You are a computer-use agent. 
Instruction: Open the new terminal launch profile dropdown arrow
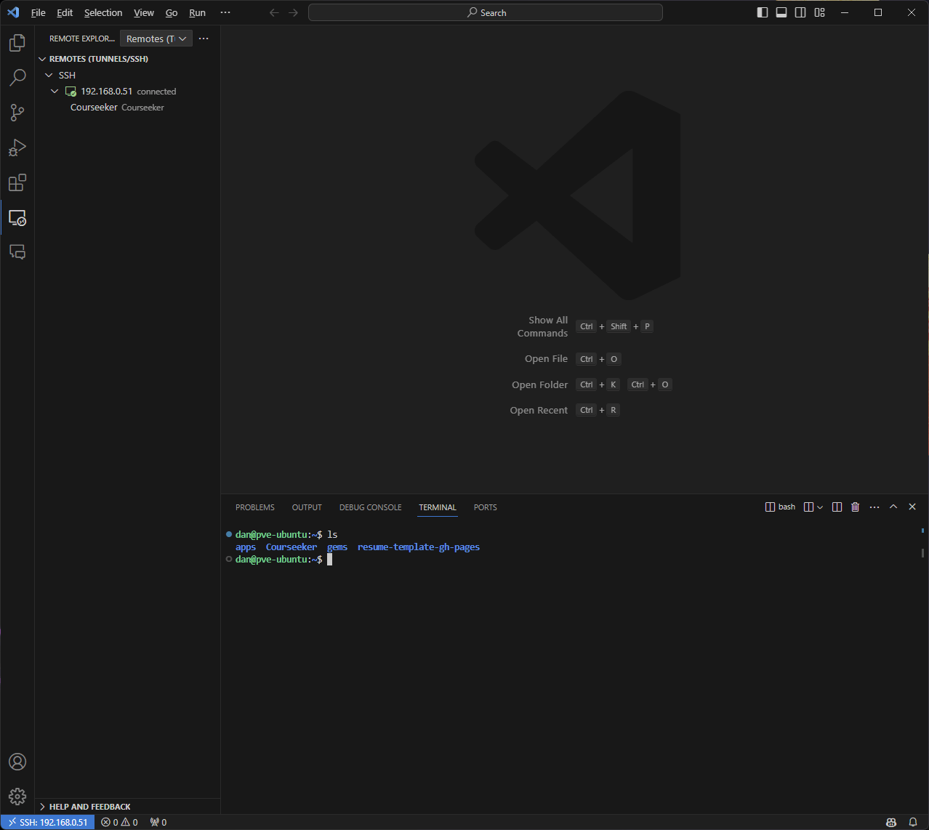coord(820,507)
